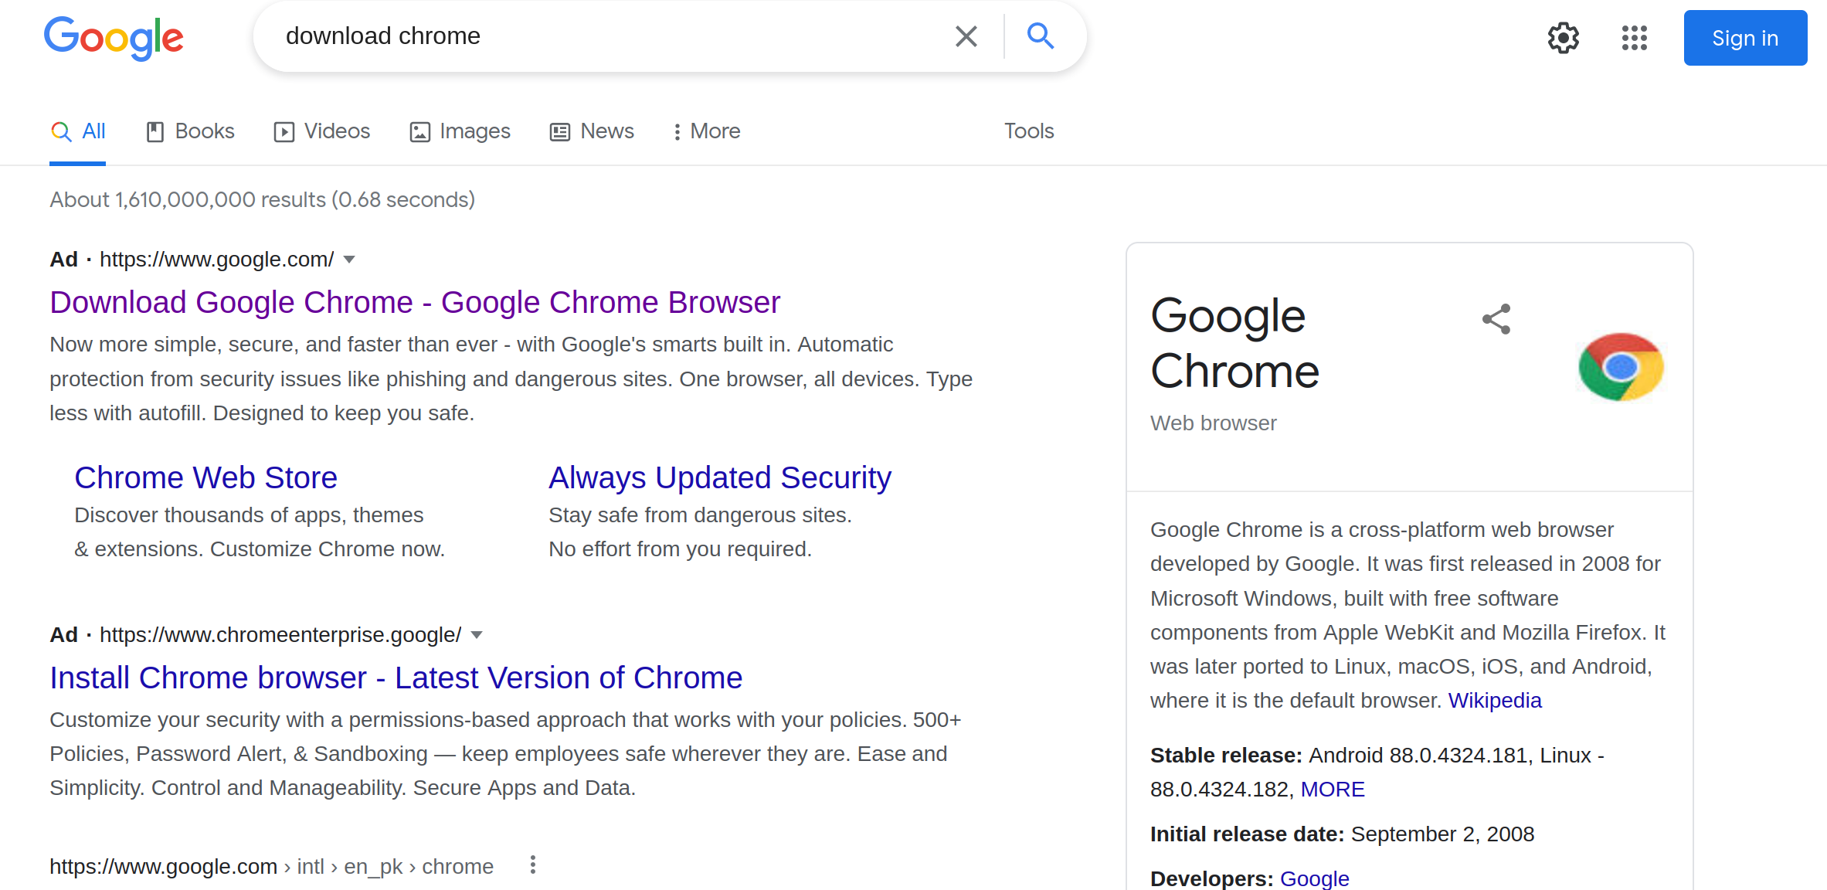Expand dropdown arrow next to google.com ad URL
This screenshot has height=890, width=1827.
click(349, 260)
